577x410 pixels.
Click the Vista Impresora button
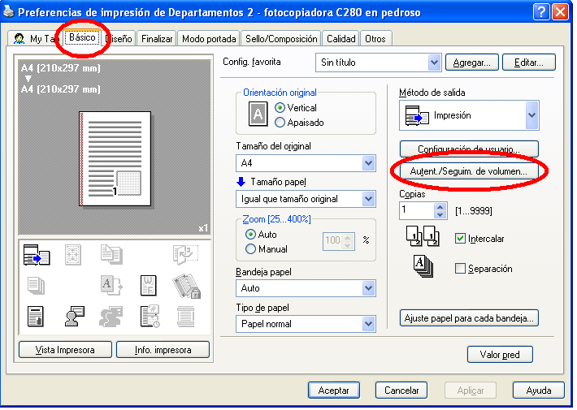65,350
